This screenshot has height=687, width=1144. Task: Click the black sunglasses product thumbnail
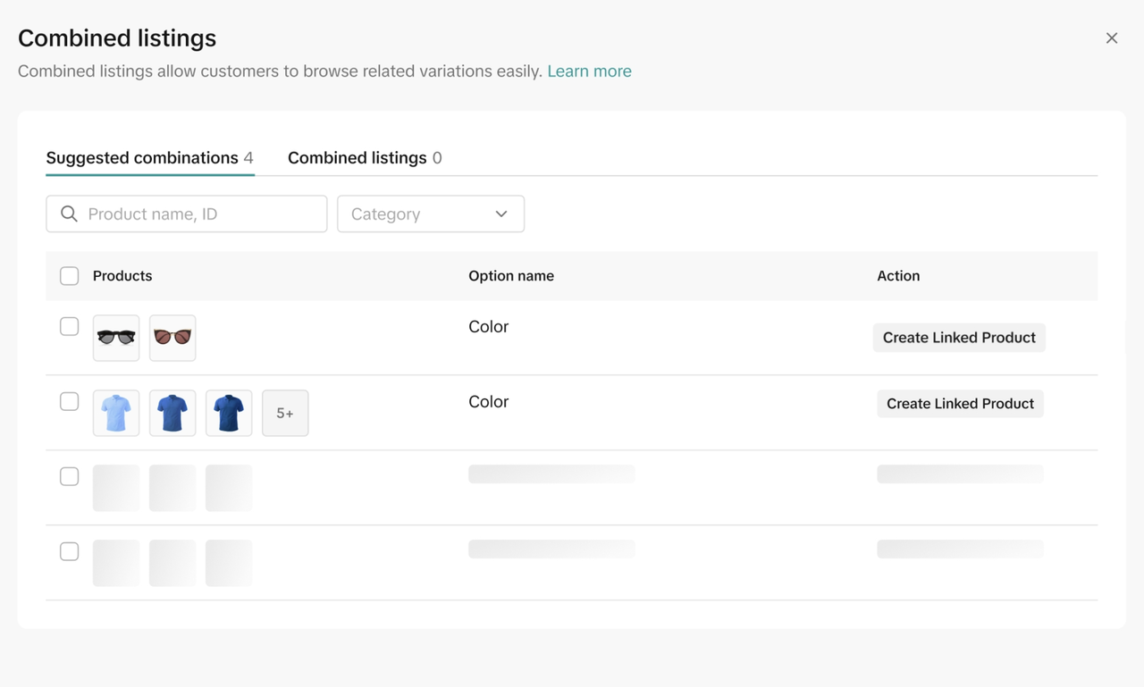116,338
